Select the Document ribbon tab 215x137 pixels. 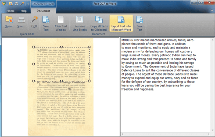[43, 11]
